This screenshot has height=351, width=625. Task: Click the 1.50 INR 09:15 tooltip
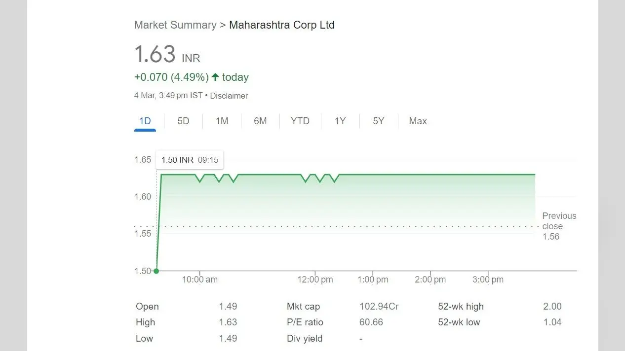(190, 160)
